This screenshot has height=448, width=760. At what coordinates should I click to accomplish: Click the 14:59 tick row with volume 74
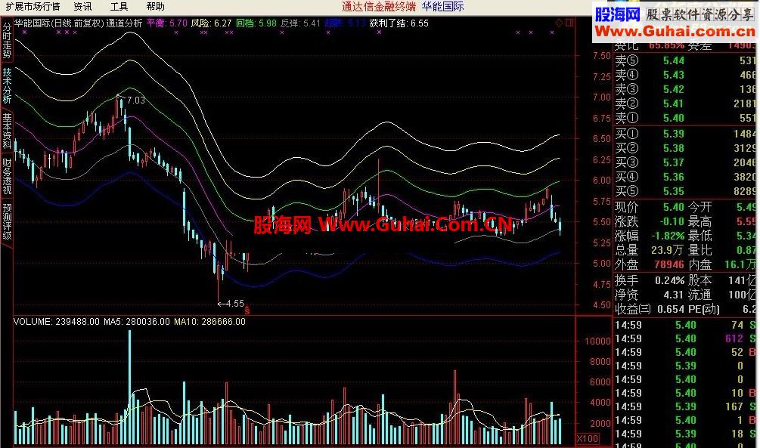685,326
